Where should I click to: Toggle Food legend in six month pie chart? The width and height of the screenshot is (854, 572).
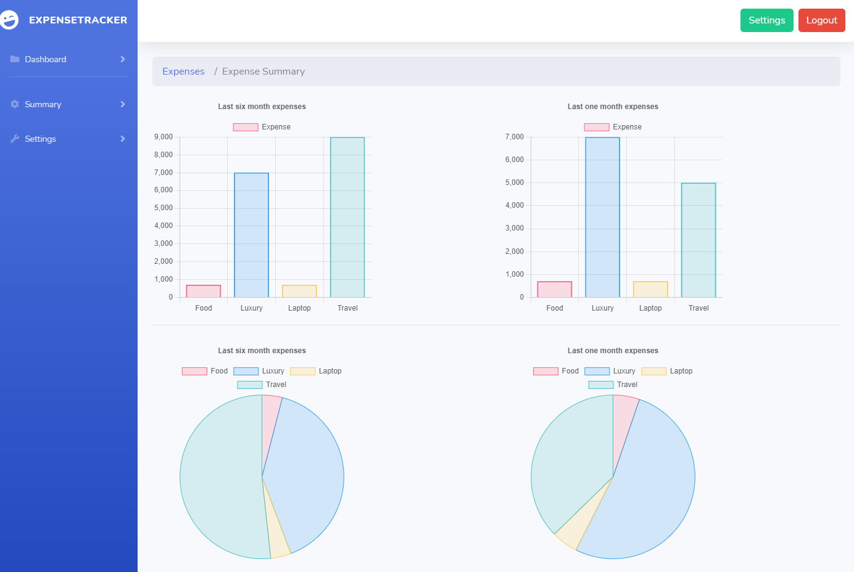[x=205, y=371]
